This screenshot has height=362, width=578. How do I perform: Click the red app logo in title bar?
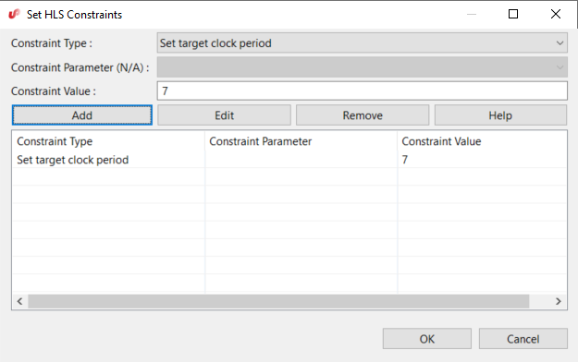point(14,14)
